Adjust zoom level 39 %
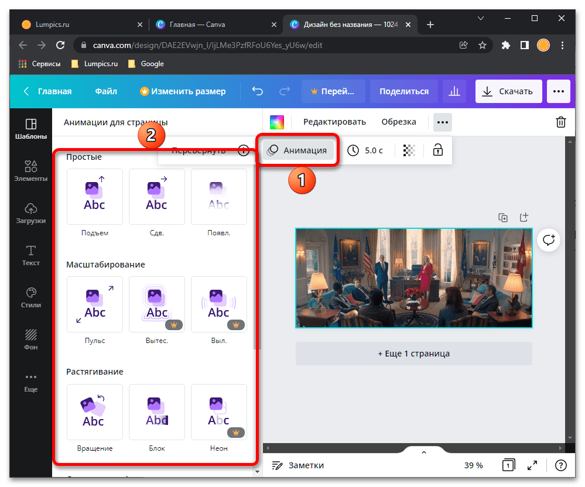 point(473,465)
